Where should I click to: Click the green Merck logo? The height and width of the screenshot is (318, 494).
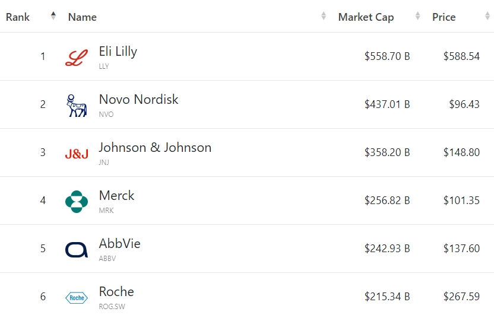click(76, 201)
